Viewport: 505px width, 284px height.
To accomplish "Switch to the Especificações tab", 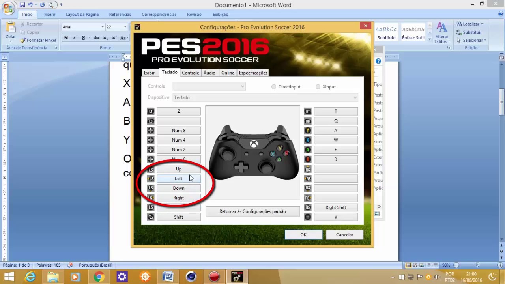I will click(x=253, y=73).
